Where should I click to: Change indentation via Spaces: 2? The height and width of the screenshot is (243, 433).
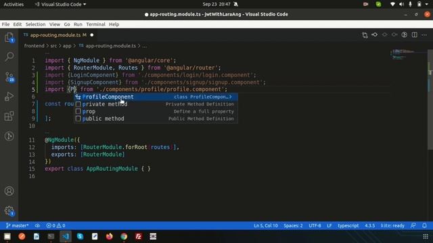293,225
